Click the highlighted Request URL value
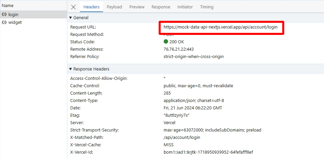The height and width of the screenshot is (159, 324). [x=220, y=27]
